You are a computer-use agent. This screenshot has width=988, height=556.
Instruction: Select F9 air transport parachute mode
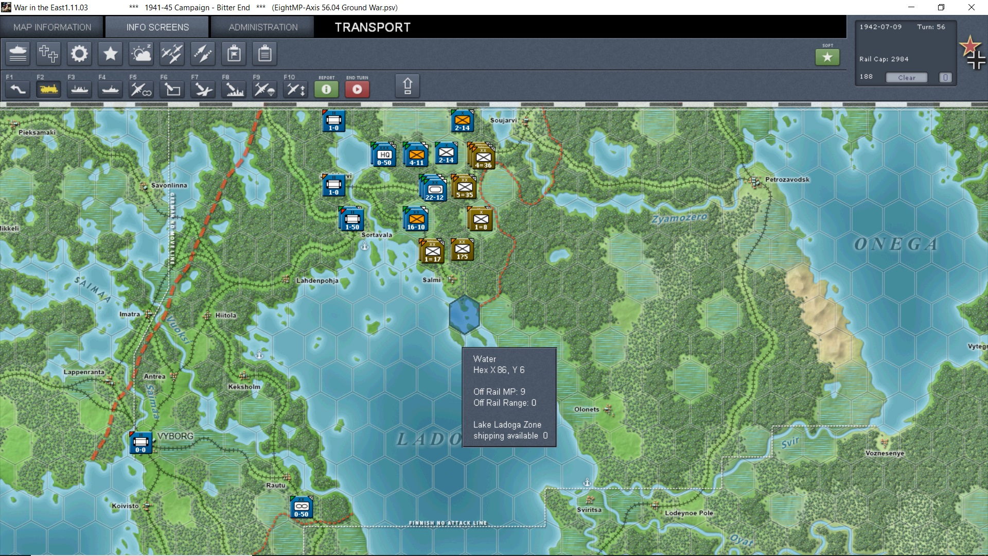coord(265,90)
